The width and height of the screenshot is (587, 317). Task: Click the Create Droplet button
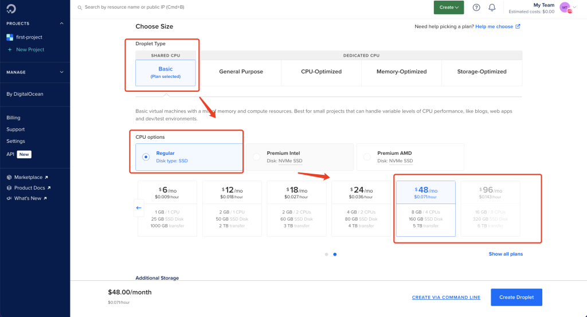(x=516, y=297)
